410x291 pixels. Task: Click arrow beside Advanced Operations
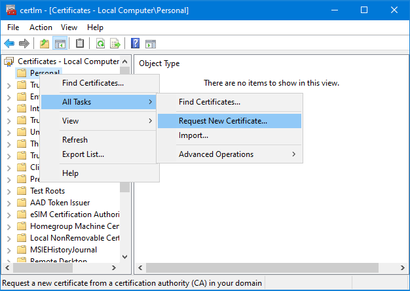(x=294, y=154)
